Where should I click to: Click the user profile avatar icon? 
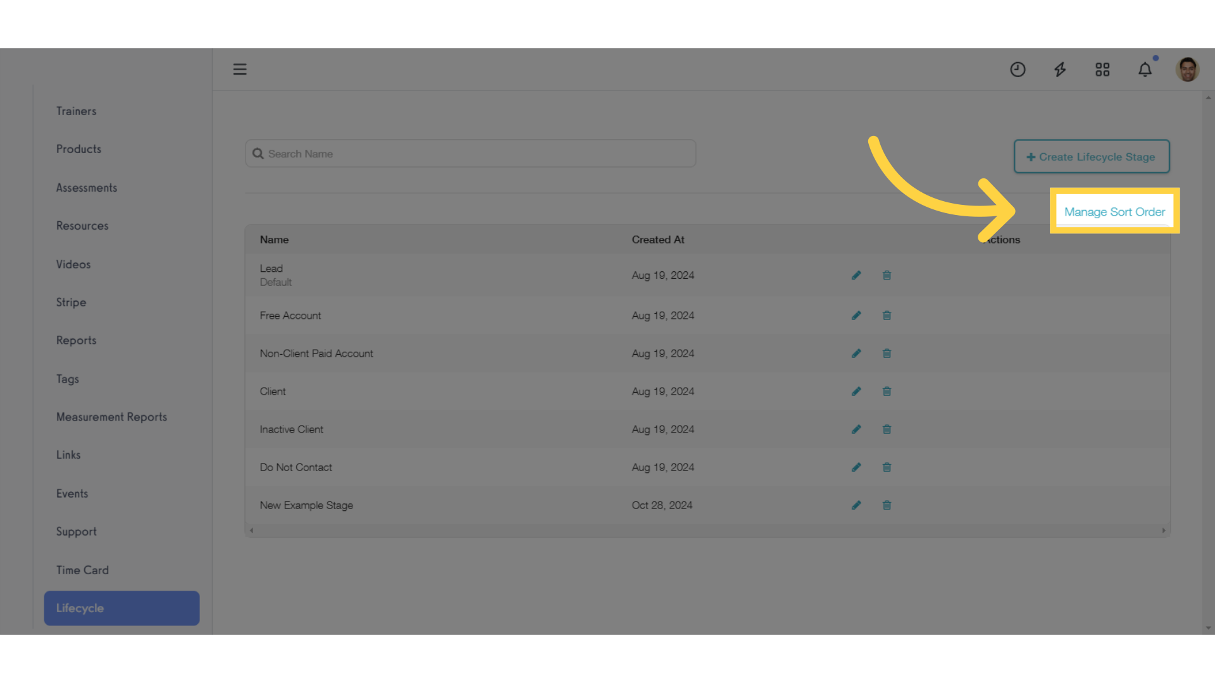[1188, 68]
